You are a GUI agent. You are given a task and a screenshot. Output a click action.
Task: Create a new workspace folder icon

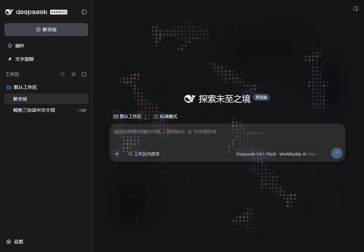84,74
